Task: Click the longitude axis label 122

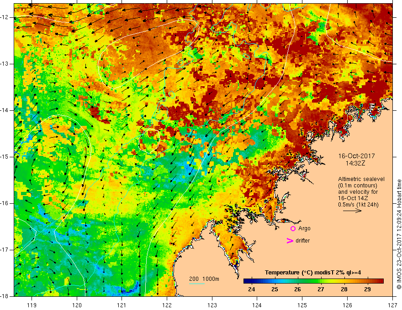Action: [x=167, y=305]
